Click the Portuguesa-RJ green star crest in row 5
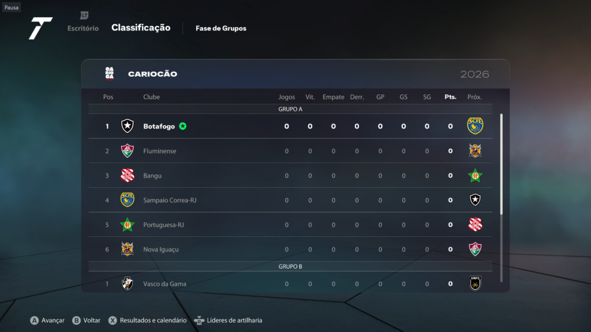 [128, 224]
